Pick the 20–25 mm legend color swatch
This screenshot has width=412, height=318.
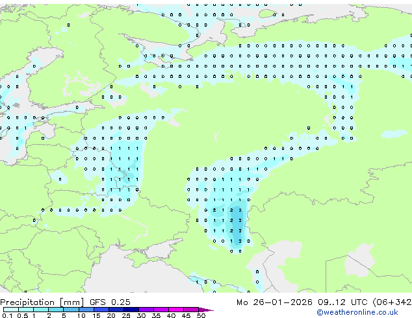pos(116,310)
